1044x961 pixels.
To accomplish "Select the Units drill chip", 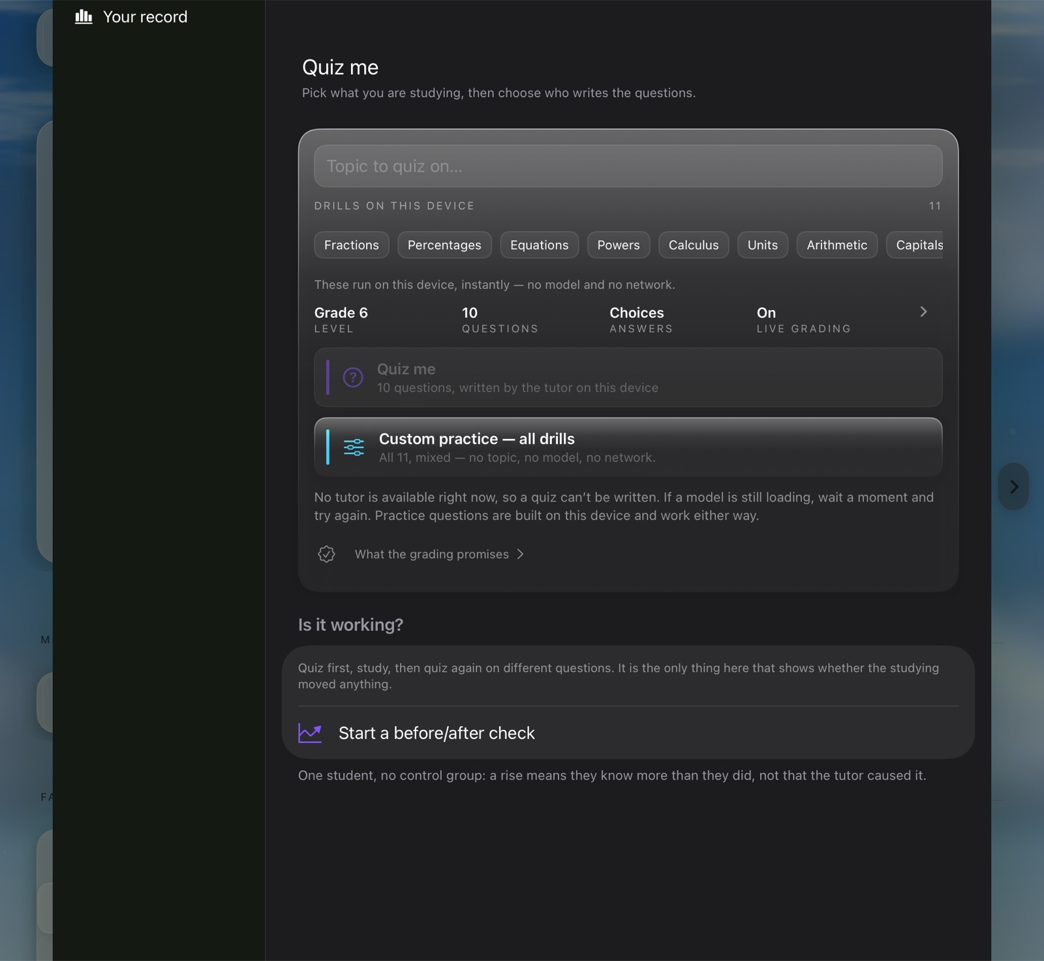I will tap(763, 245).
